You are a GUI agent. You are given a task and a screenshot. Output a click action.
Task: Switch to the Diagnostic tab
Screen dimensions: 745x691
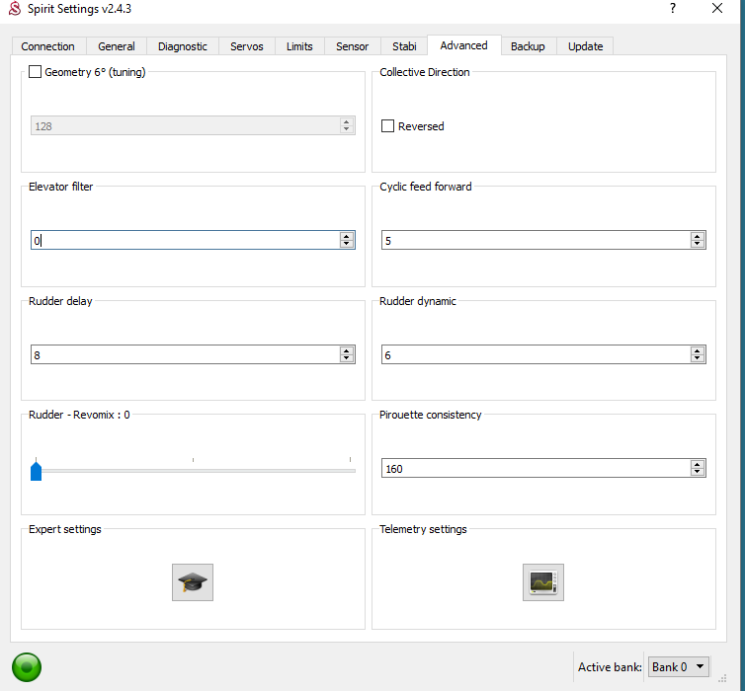pyautogui.click(x=183, y=46)
